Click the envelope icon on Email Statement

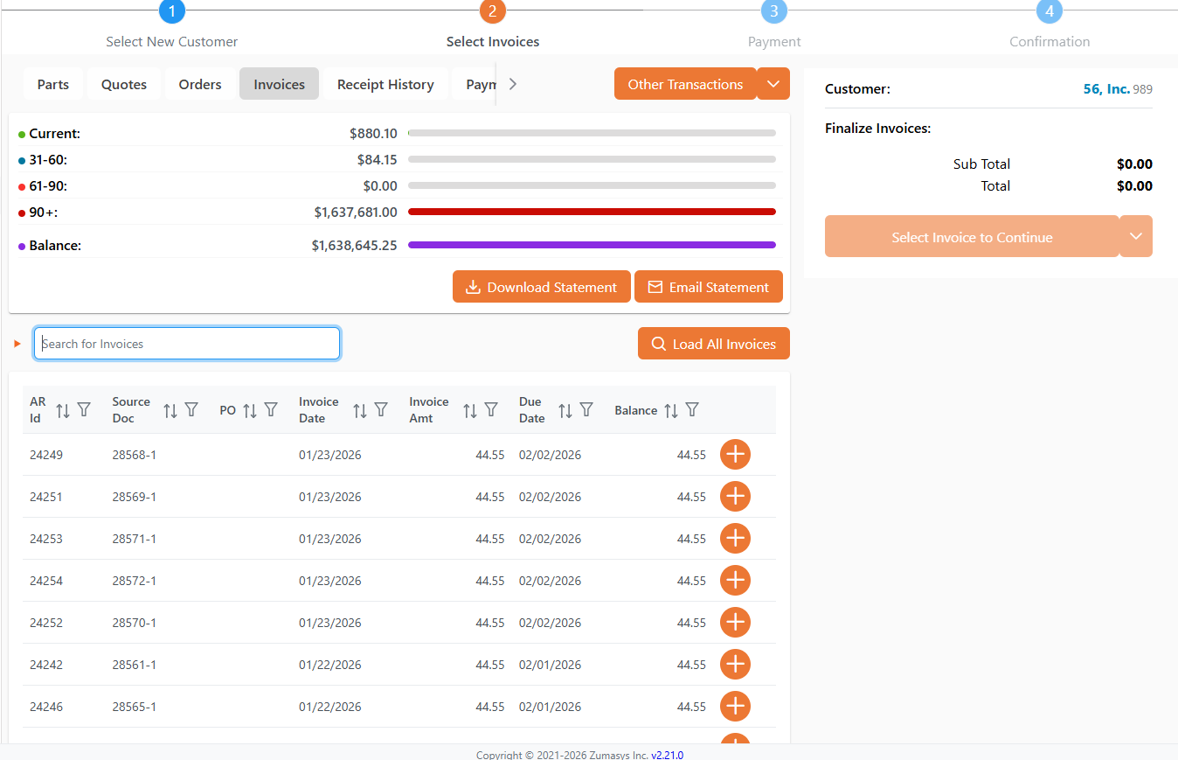pyautogui.click(x=655, y=286)
